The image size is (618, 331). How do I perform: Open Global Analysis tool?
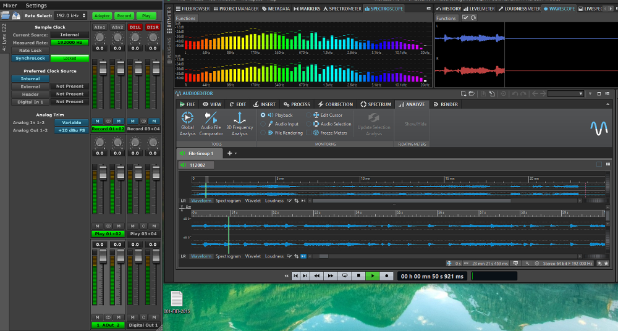[x=187, y=118]
